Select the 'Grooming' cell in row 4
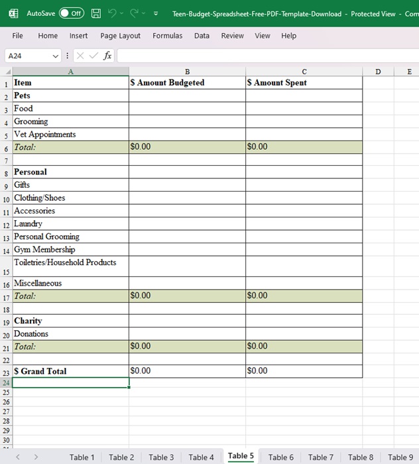The image size is (419, 464). [71, 121]
